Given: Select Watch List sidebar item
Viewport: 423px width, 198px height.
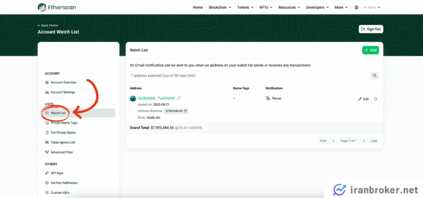Looking at the screenshot, I should [79, 113].
